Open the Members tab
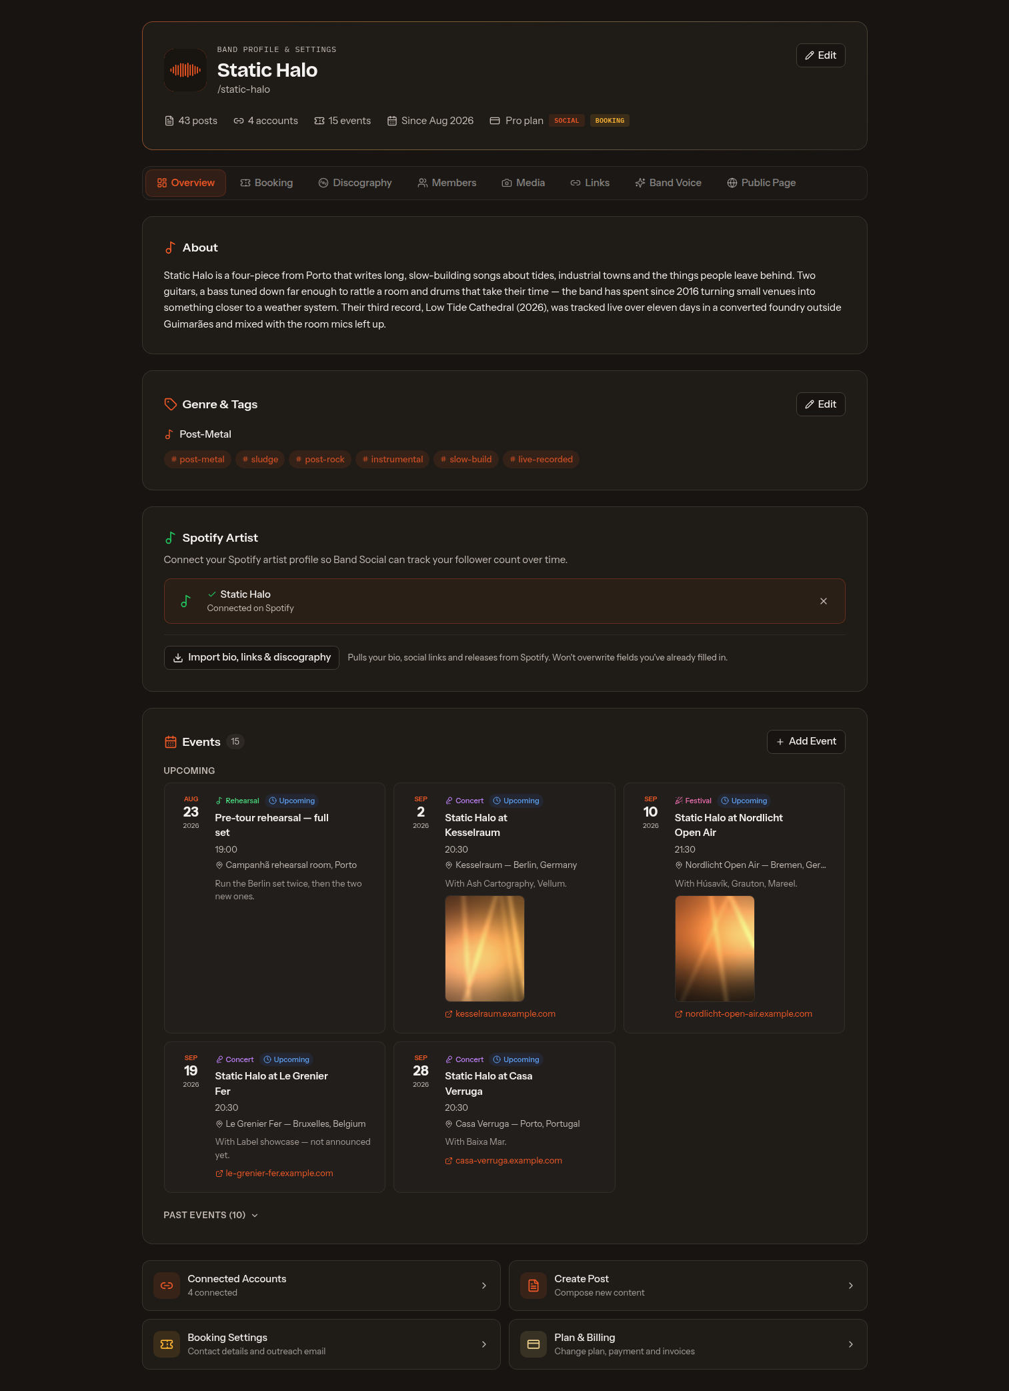 pos(447,183)
